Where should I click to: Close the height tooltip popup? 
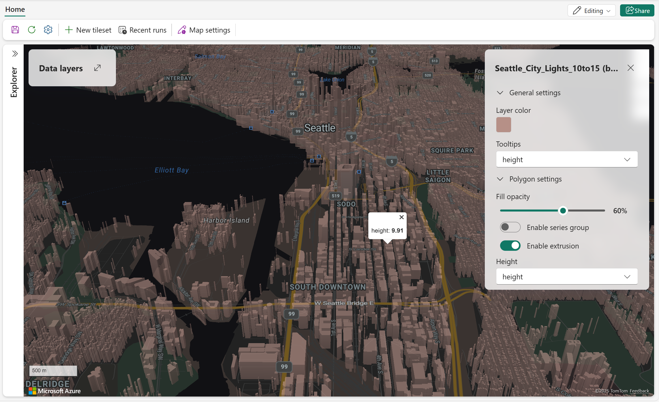[401, 217]
